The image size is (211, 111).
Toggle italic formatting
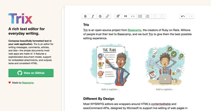point(93,16)
